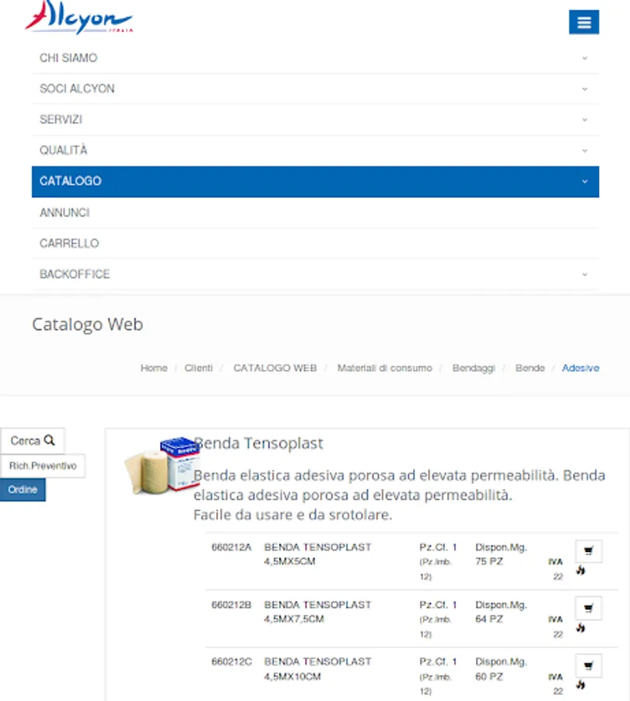Expand the SERVIZI submenu arrow
Image resolution: width=630 pixels, height=701 pixels.
584,120
